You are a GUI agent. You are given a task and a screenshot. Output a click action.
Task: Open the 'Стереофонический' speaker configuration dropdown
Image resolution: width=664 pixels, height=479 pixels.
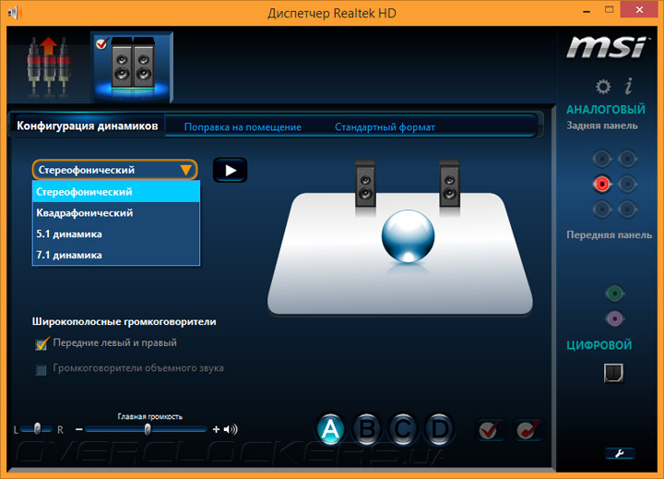114,170
